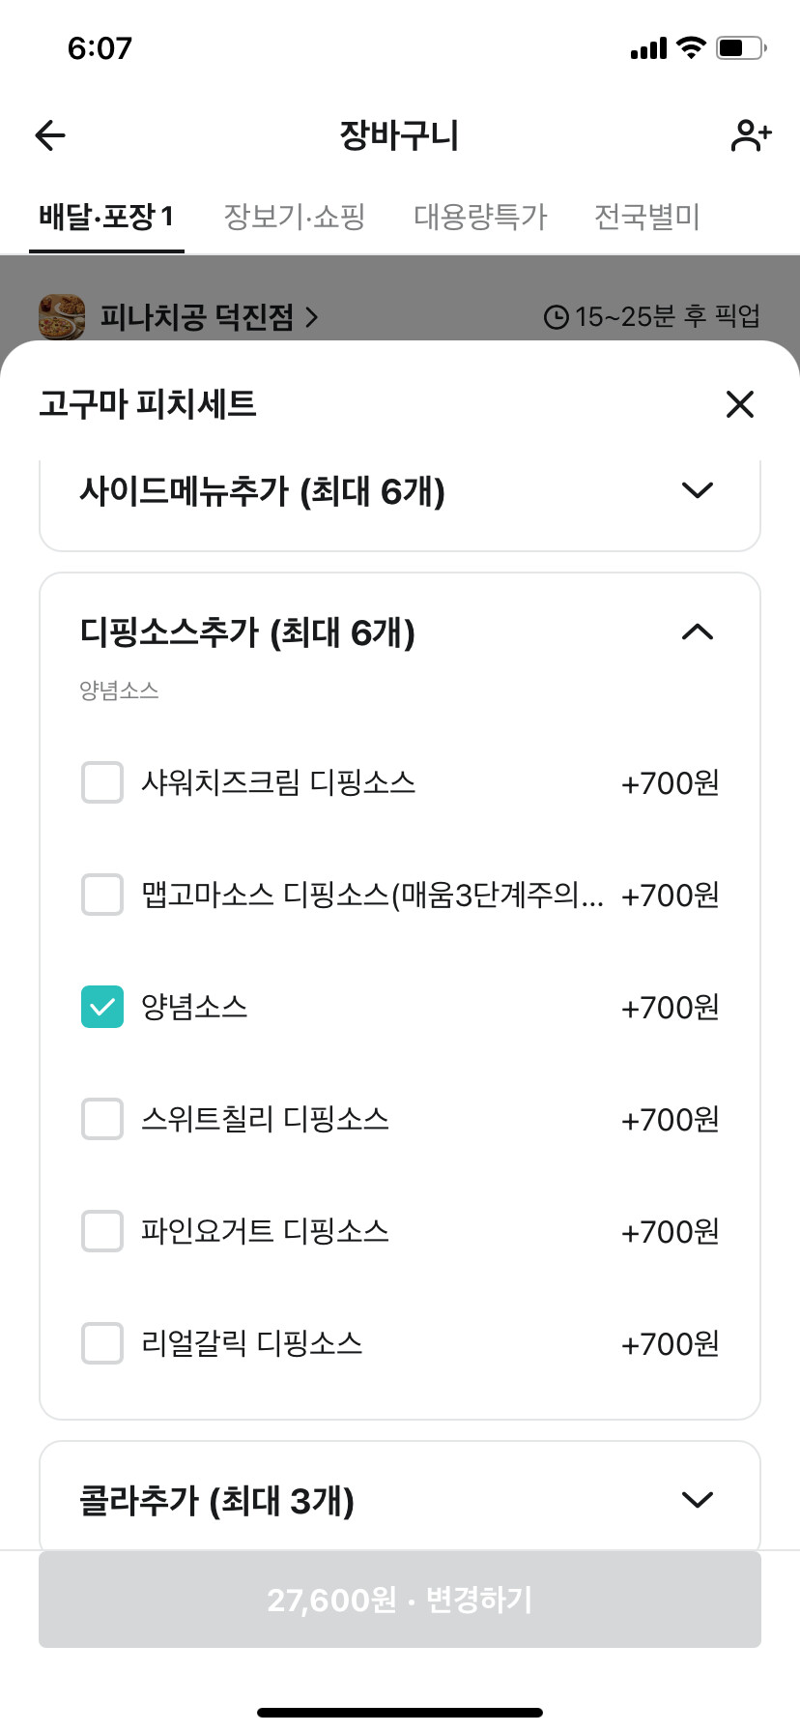Tap the add-person icon at top right

pyautogui.click(x=751, y=135)
